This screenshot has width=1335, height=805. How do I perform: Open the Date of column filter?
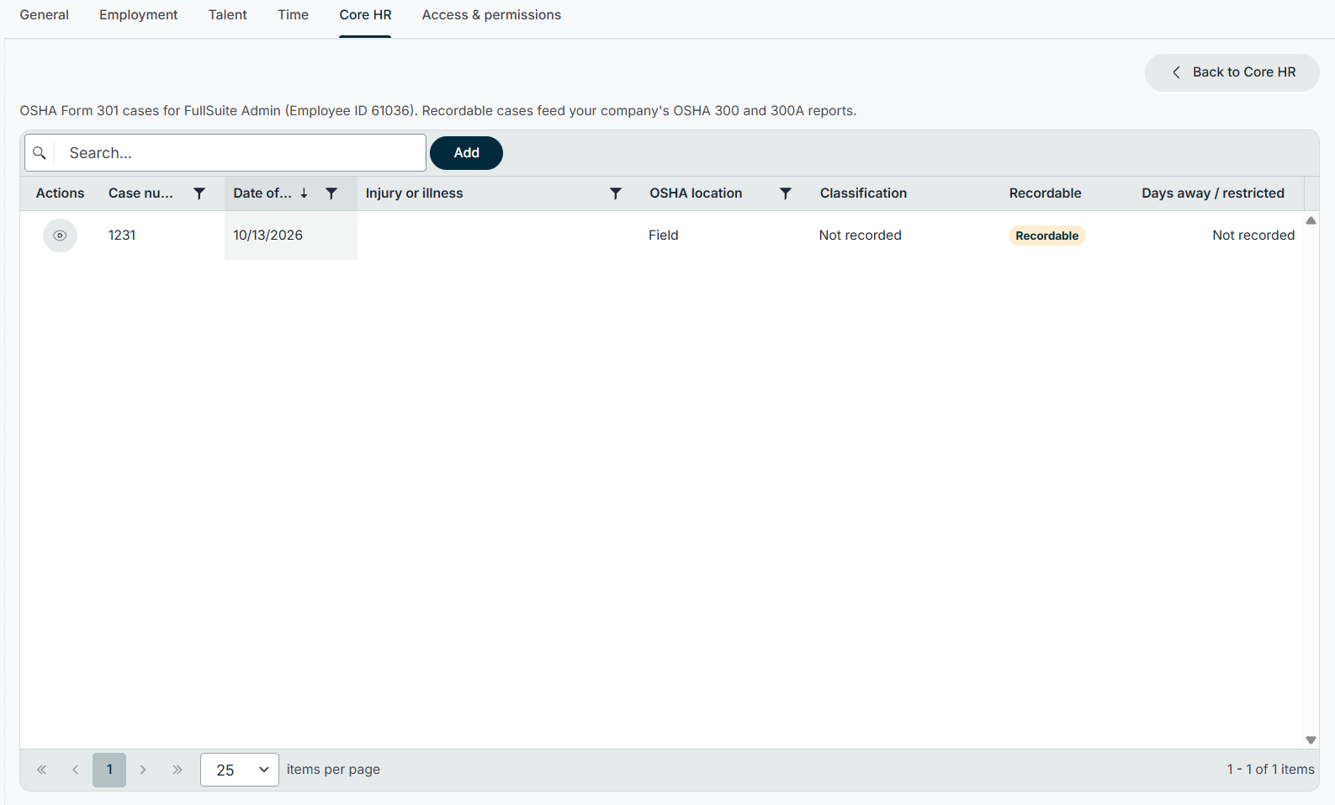tap(331, 193)
